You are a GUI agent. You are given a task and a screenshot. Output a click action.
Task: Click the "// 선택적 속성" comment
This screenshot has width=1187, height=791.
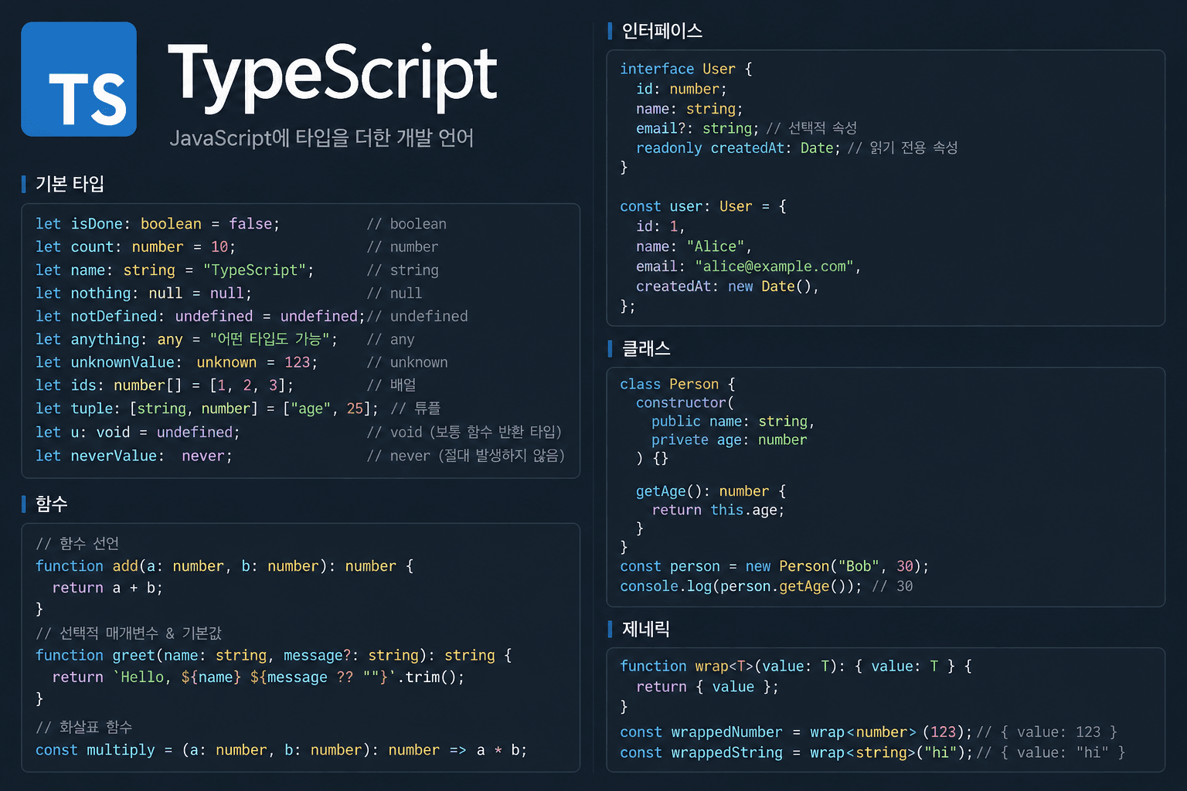pyautogui.click(x=811, y=128)
